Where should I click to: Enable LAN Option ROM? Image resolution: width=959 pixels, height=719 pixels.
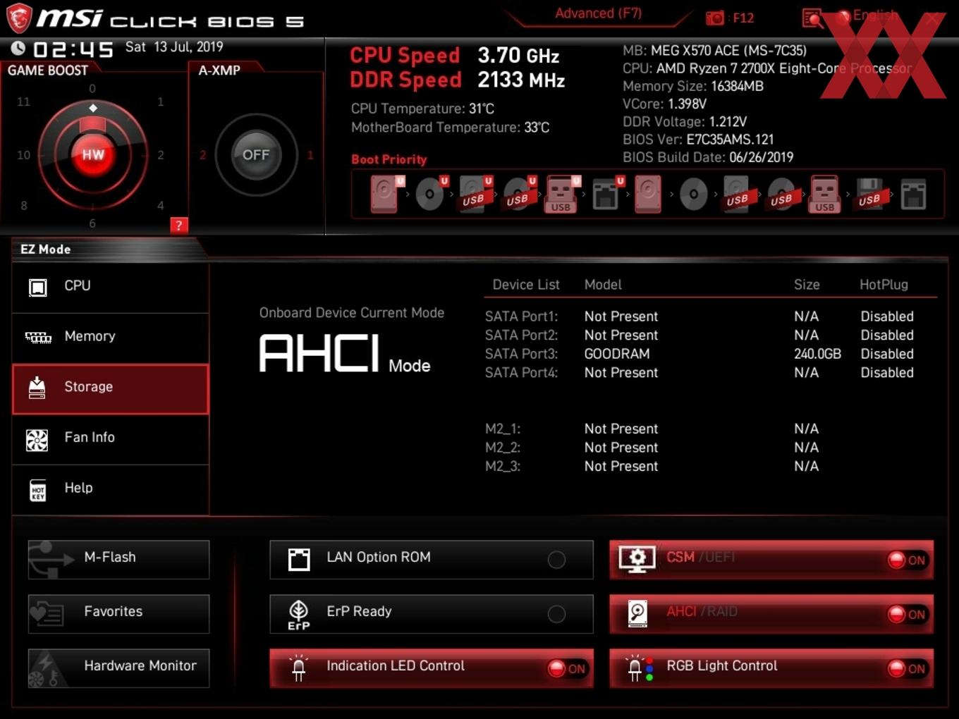(x=432, y=559)
